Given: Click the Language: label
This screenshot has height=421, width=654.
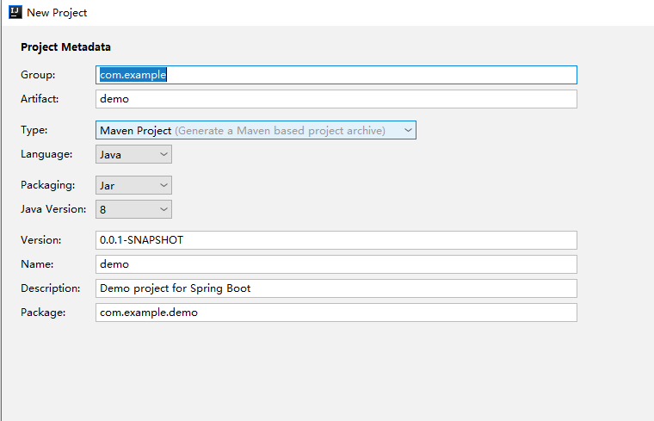Looking at the screenshot, I should coord(46,154).
